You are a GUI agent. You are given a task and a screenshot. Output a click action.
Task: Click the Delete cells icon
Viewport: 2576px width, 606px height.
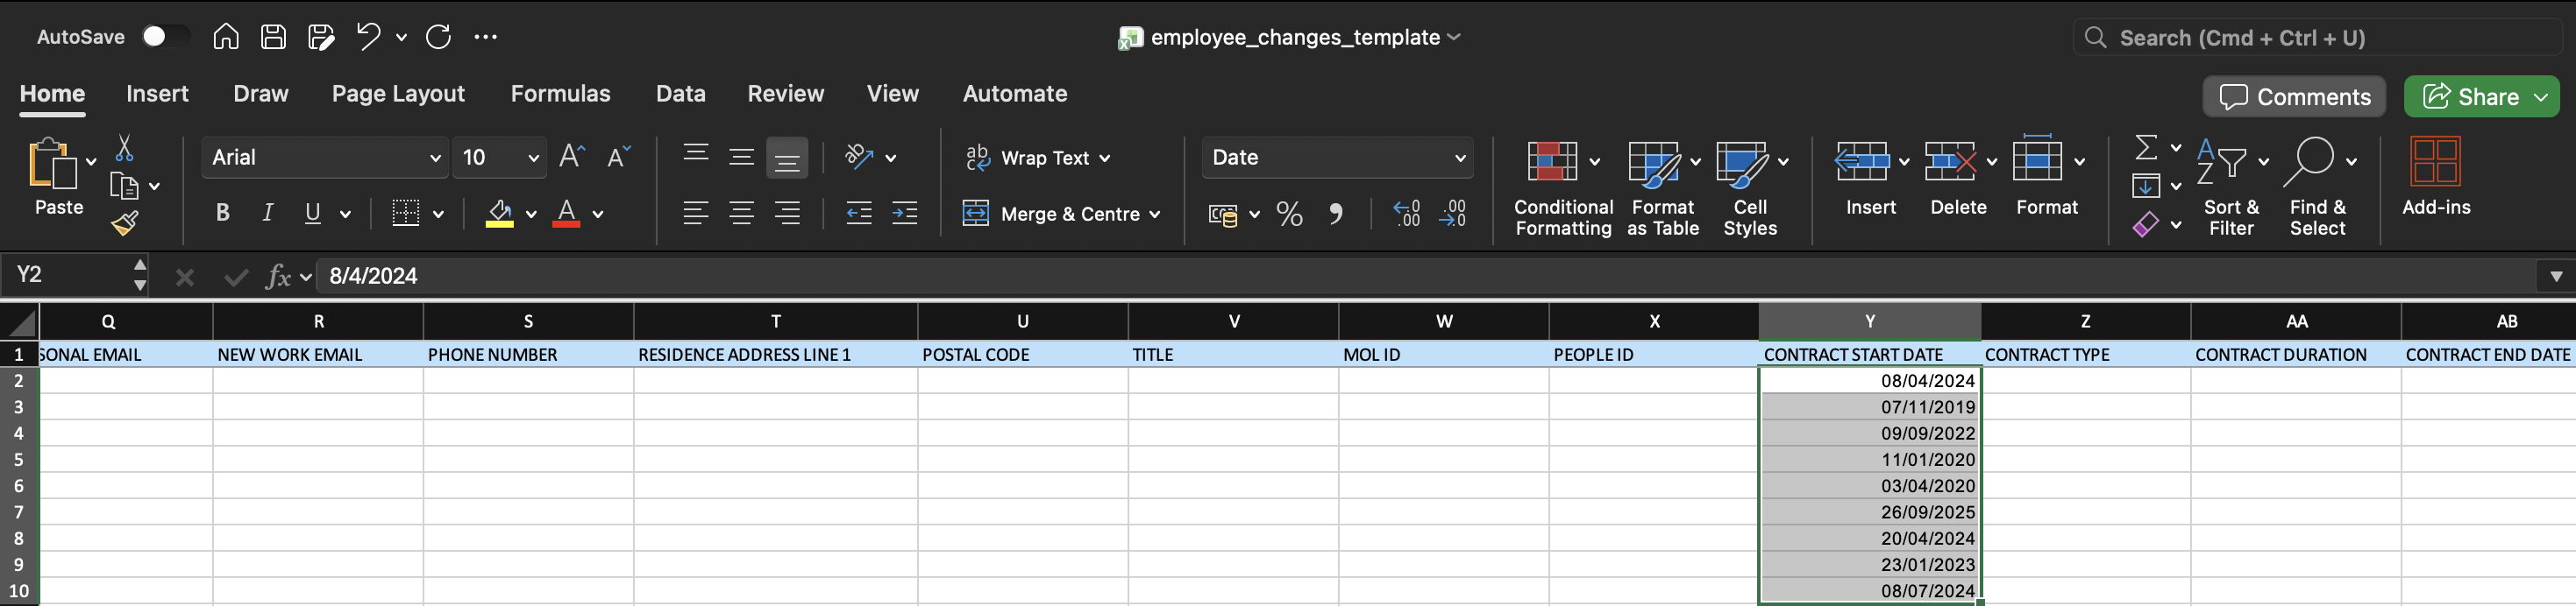[1949, 161]
